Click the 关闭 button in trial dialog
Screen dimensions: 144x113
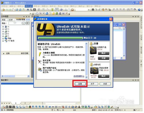click(105, 84)
